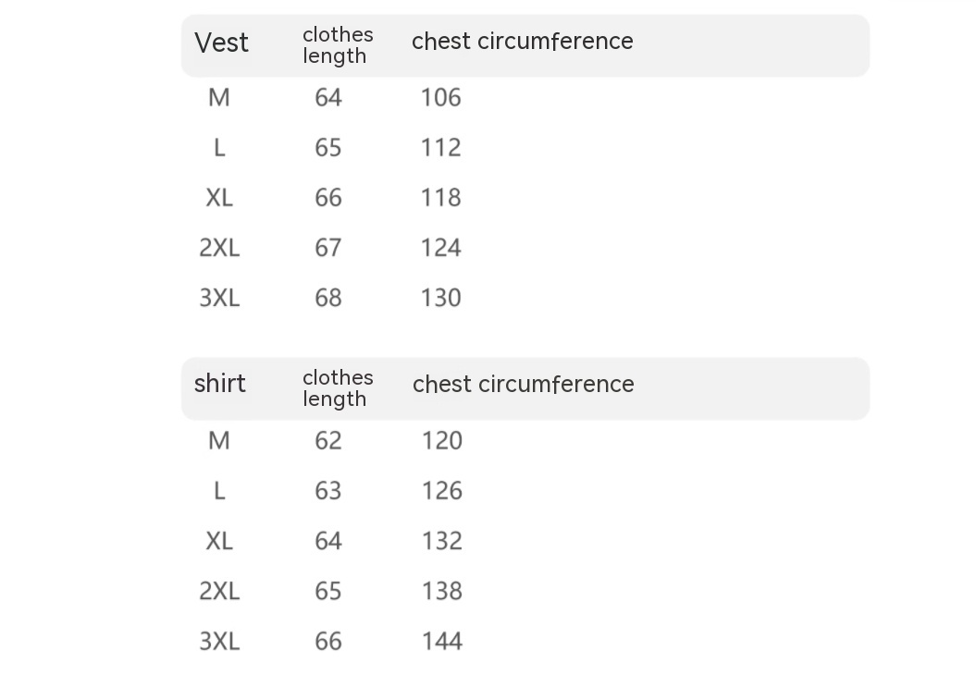Click the Vest chest value 112
This screenshot has height=675, width=976.
click(440, 148)
